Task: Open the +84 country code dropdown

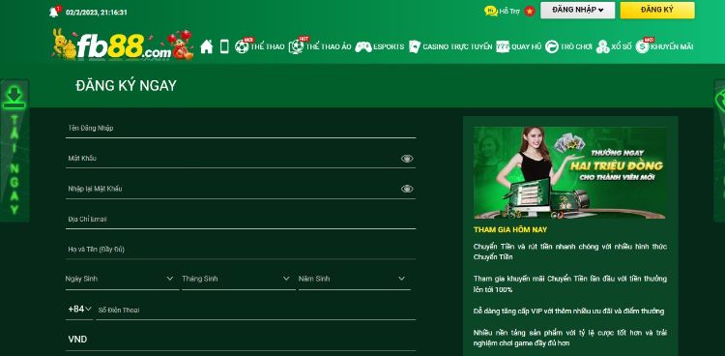Action: click(79, 309)
